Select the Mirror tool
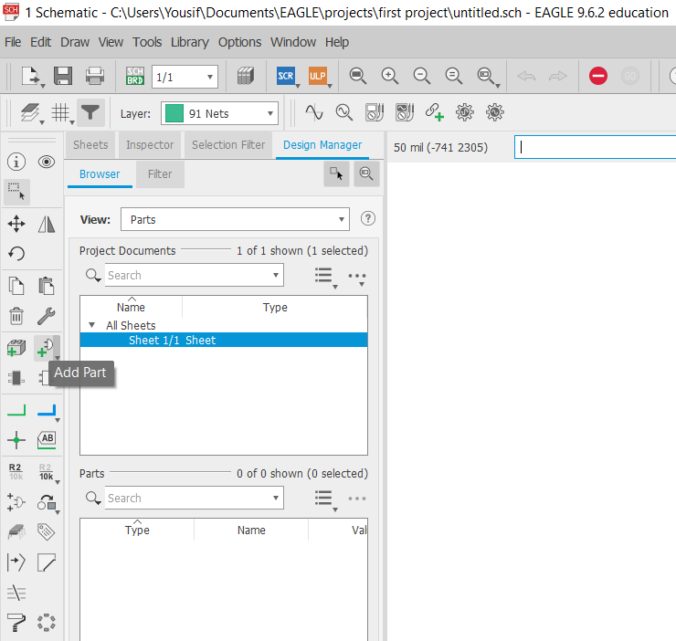676x641 pixels. (x=46, y=224)
